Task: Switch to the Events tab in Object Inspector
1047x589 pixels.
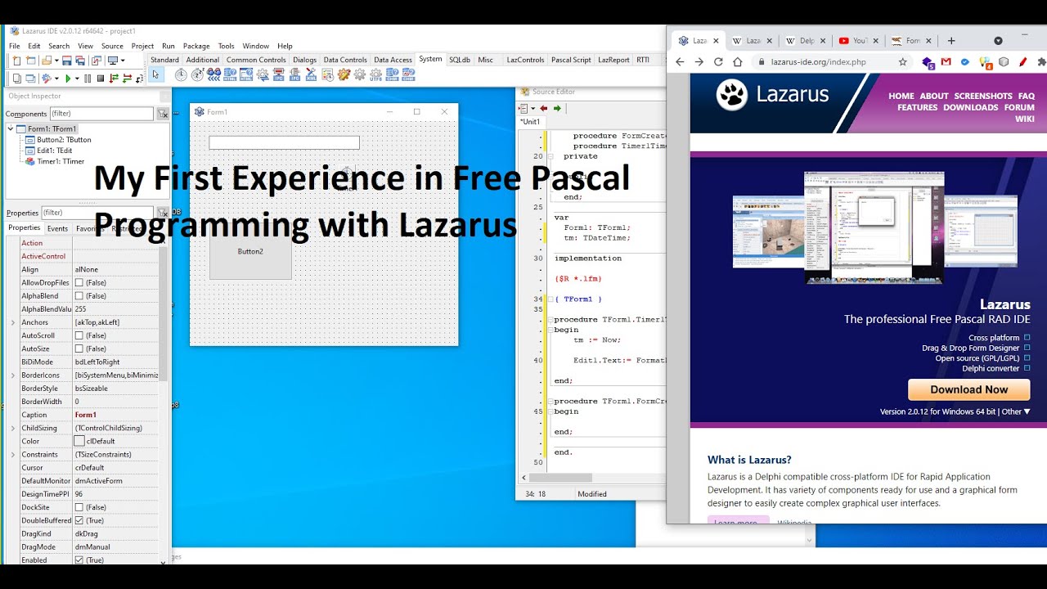Action: click(x=57, y=228)
